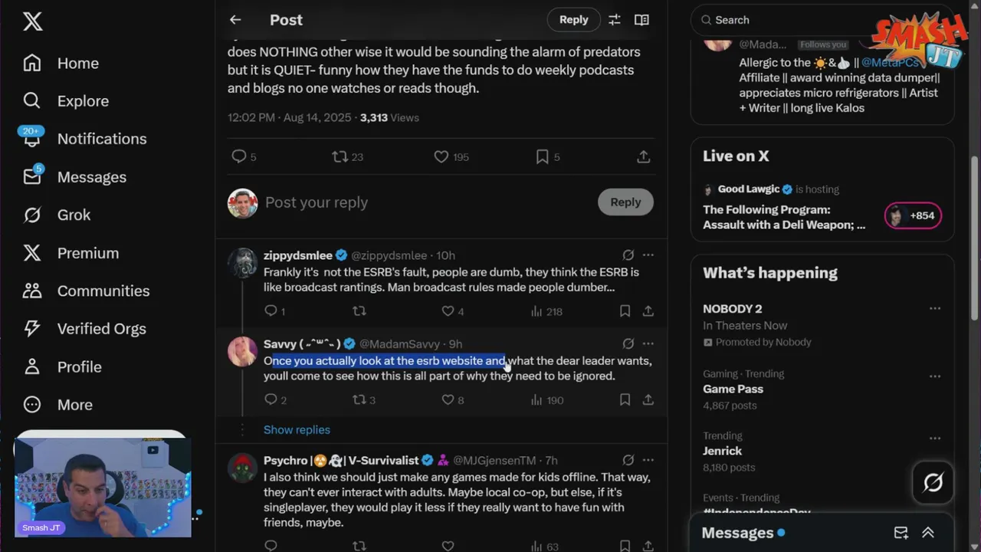Go back using the arrow beside Post

pos(235,20)
